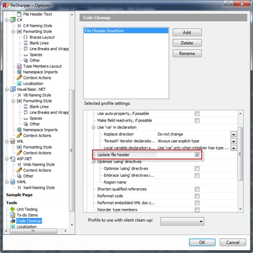Check Shorten qualified references checkbox

197,189
